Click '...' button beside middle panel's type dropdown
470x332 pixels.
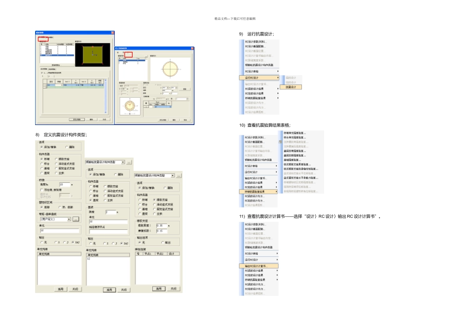click(129, 162)
